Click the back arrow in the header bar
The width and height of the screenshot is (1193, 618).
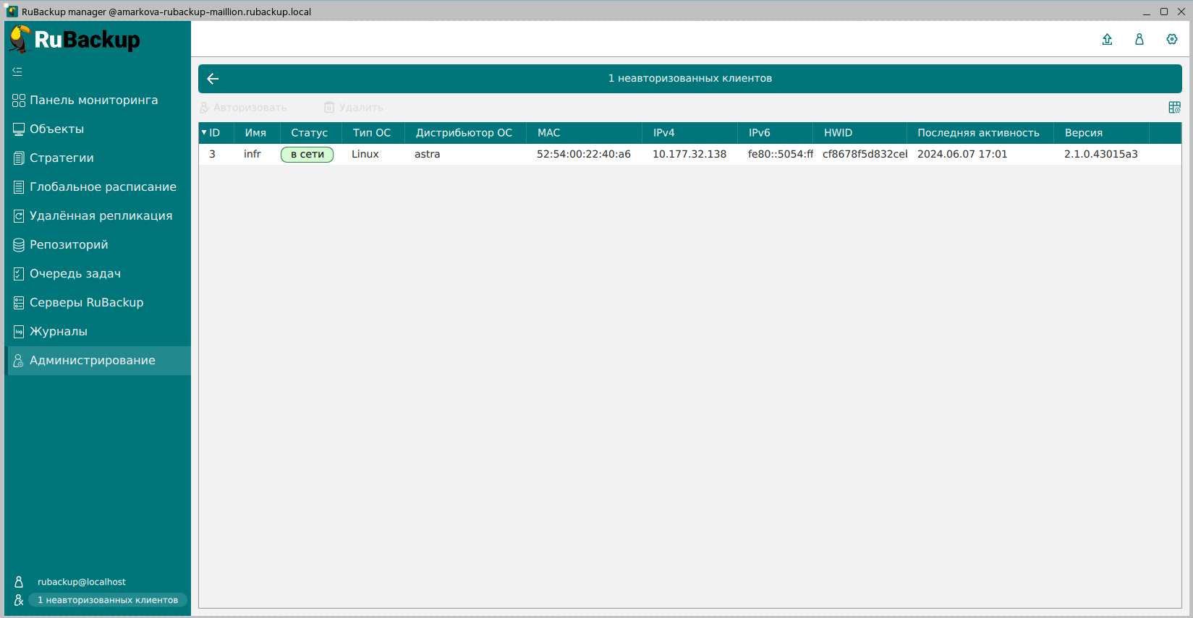[x=213, y=79]
